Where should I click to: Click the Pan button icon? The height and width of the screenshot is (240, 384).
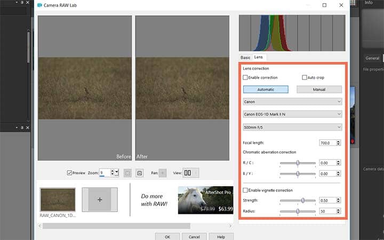162,173
